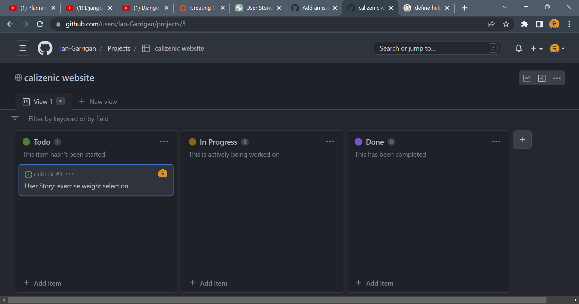Open the create new plus dropdown in header
Screen dimensions: 579x304
click(x=536, y=48)
